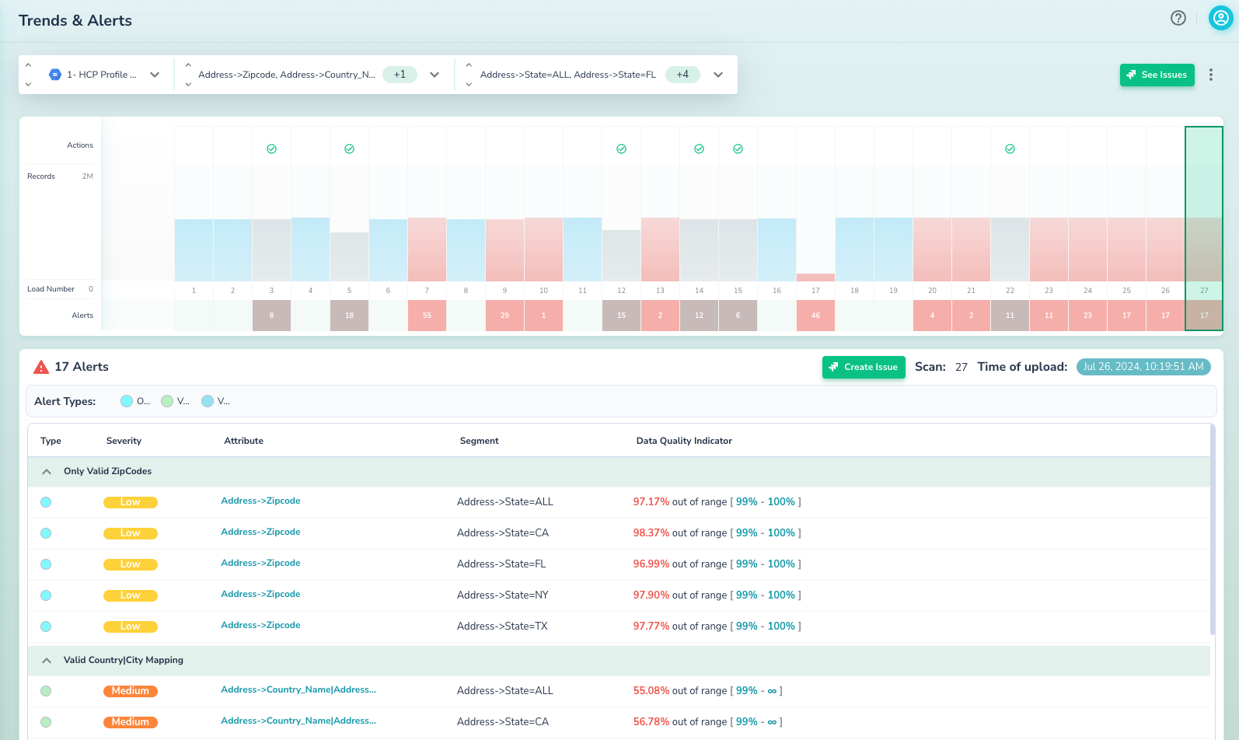Open the HCP Profile dataset dropdown

(155, 75)
